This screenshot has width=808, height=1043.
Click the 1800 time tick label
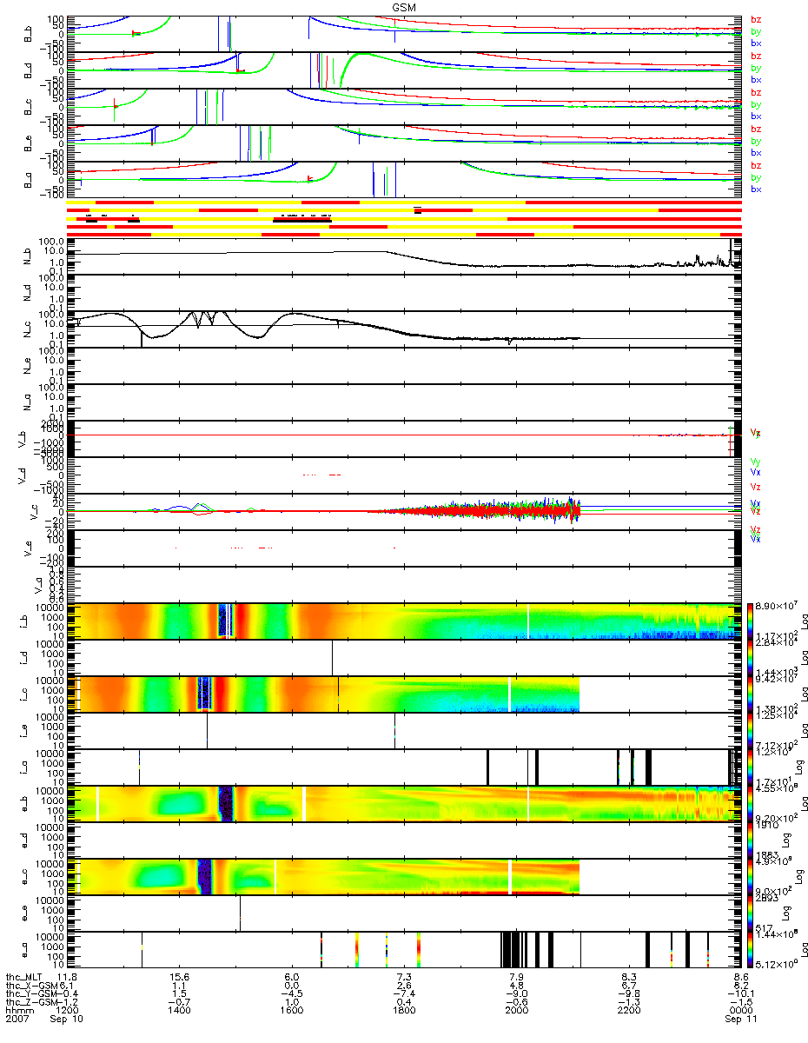[404, 1010]
